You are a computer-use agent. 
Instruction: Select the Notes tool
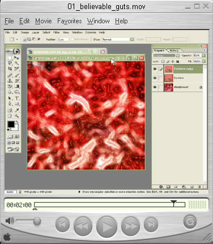click(10, 110)
